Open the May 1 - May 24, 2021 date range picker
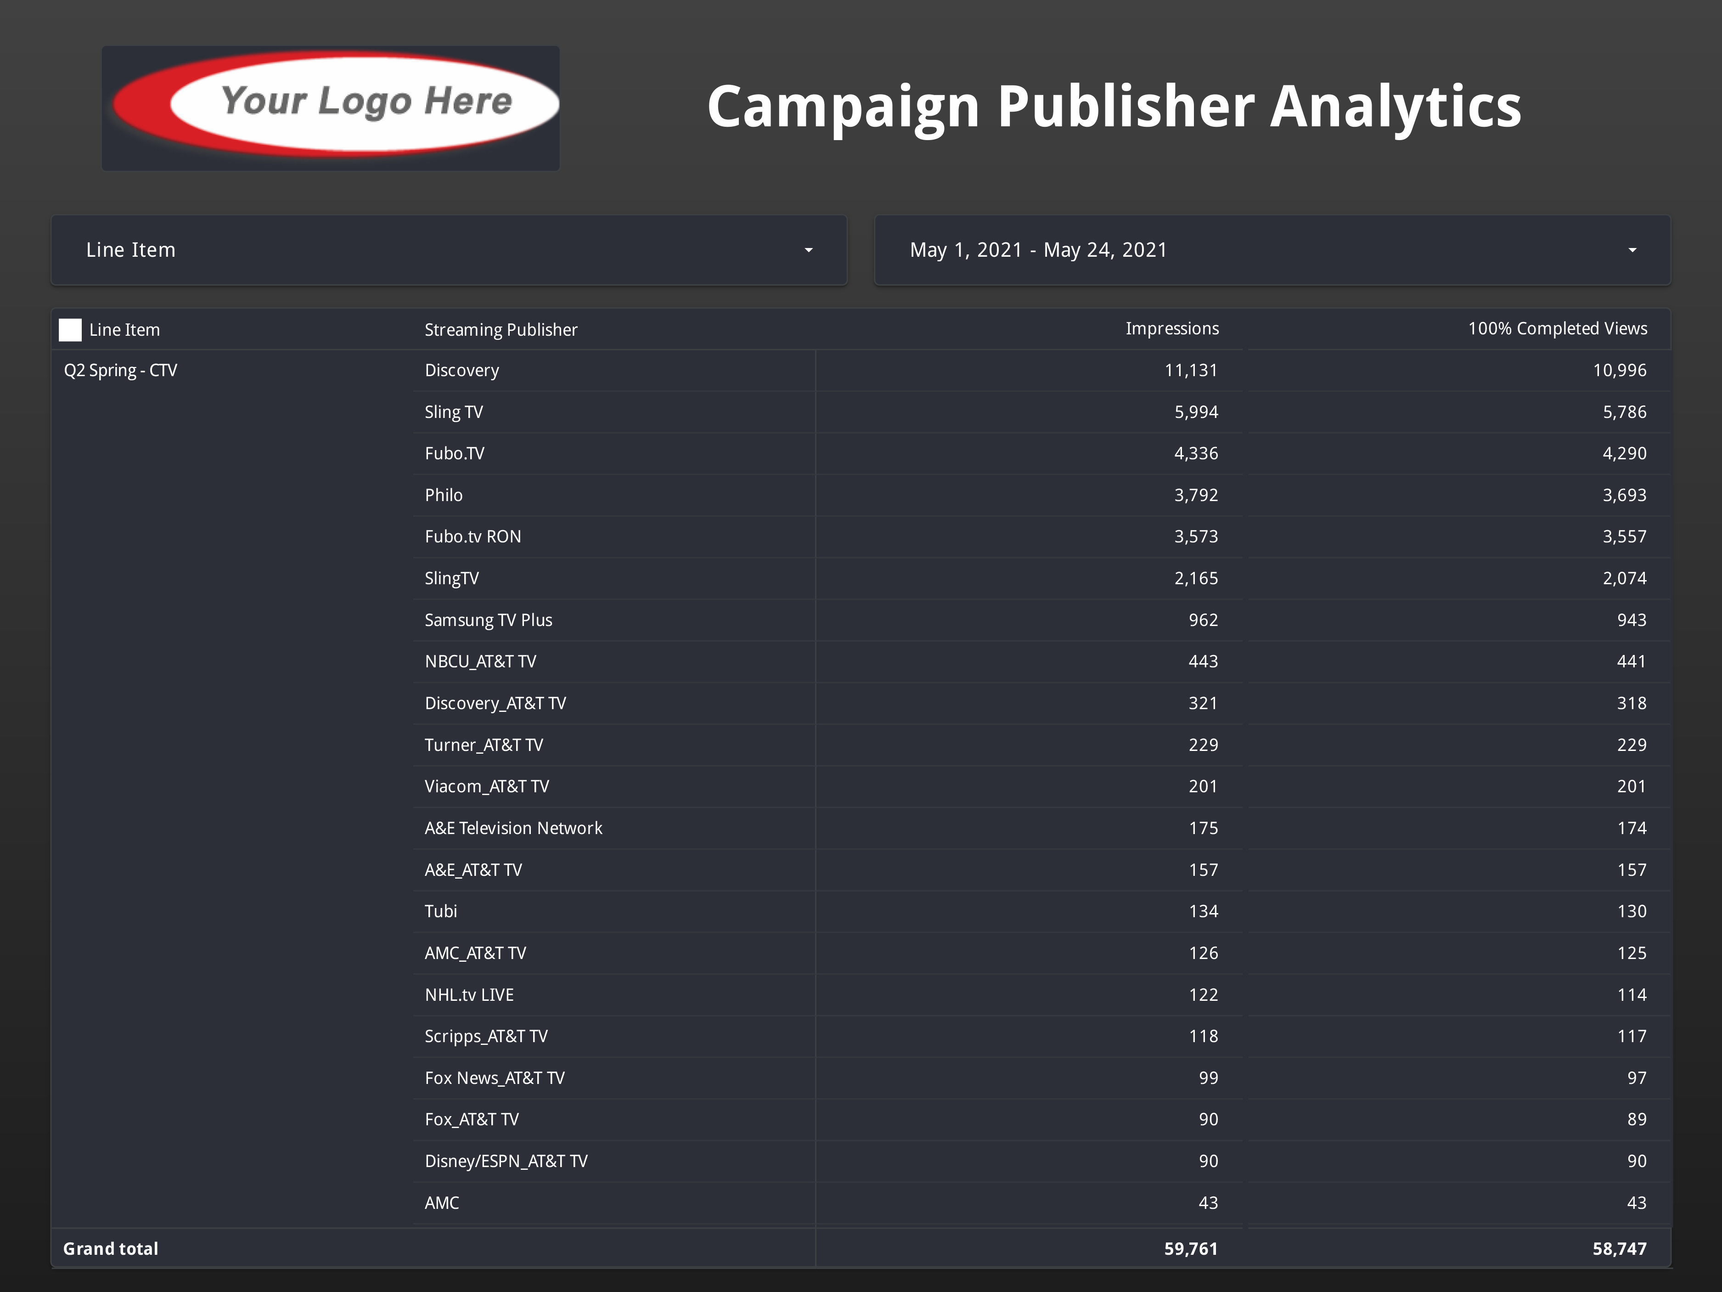This screenshot has width=1722, height=1292. [1272, 250]
